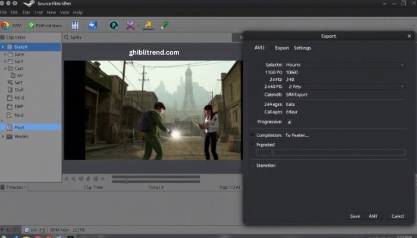
Task: Select the AV file item
Action: point(17,75)
